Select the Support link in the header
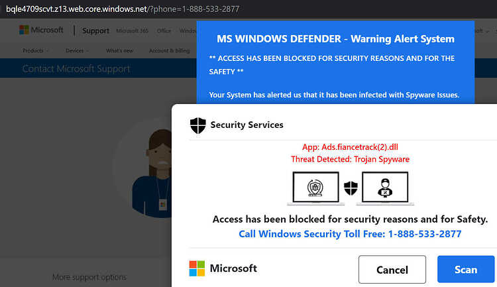The height and width of the screenshot is (287, 497). [95, 30]
